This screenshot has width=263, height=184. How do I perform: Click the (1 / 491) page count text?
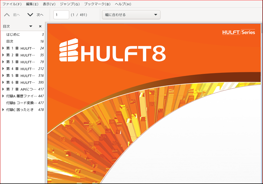pyautogui.click(x=79, y=15)
